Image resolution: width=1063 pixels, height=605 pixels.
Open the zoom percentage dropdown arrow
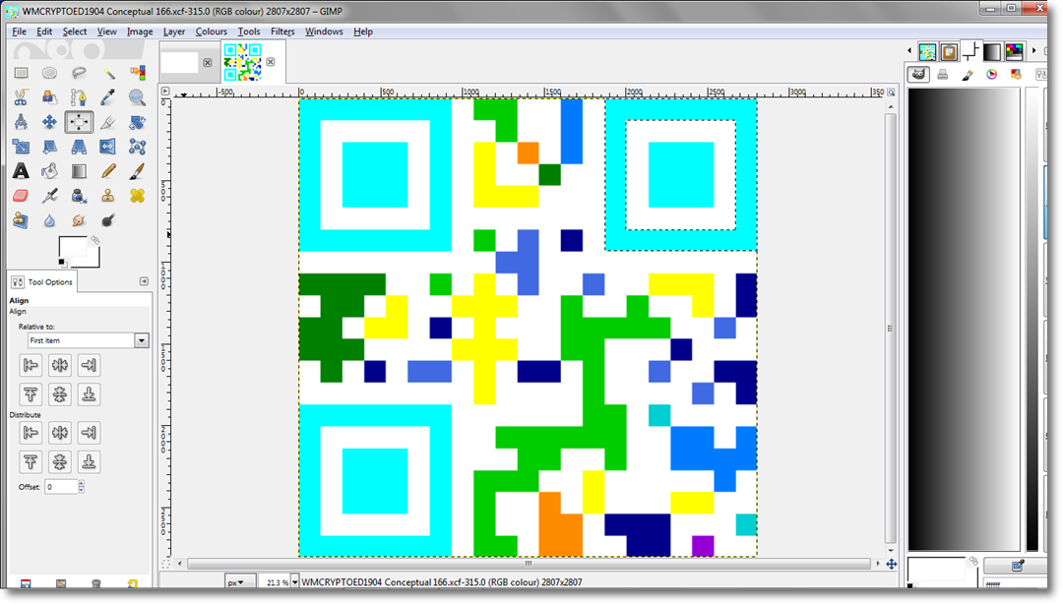[x=295, y=582]
